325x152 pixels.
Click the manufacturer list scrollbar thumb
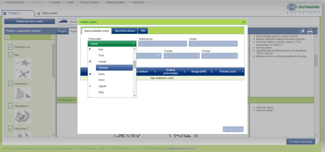click(134, 65)
